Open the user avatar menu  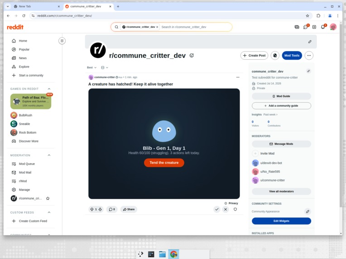333,27
